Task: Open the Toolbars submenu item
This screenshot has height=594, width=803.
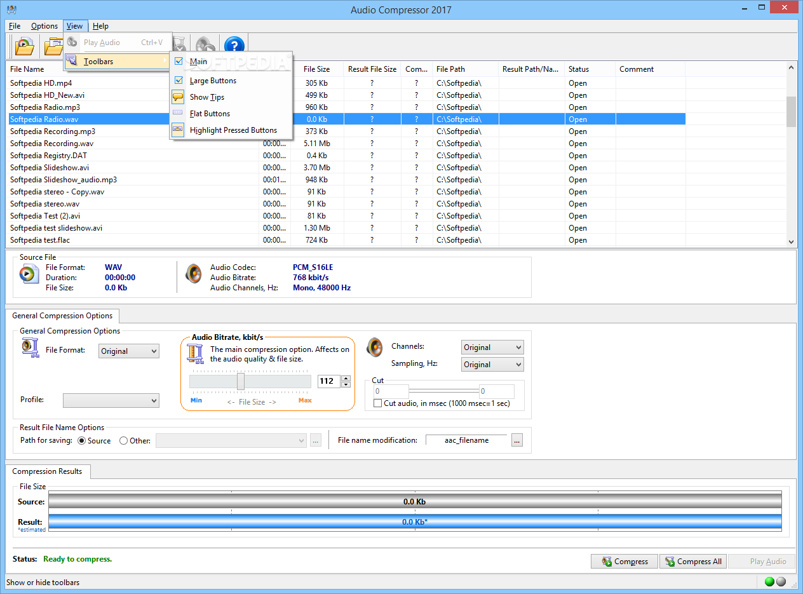Action: pos(118,62)
